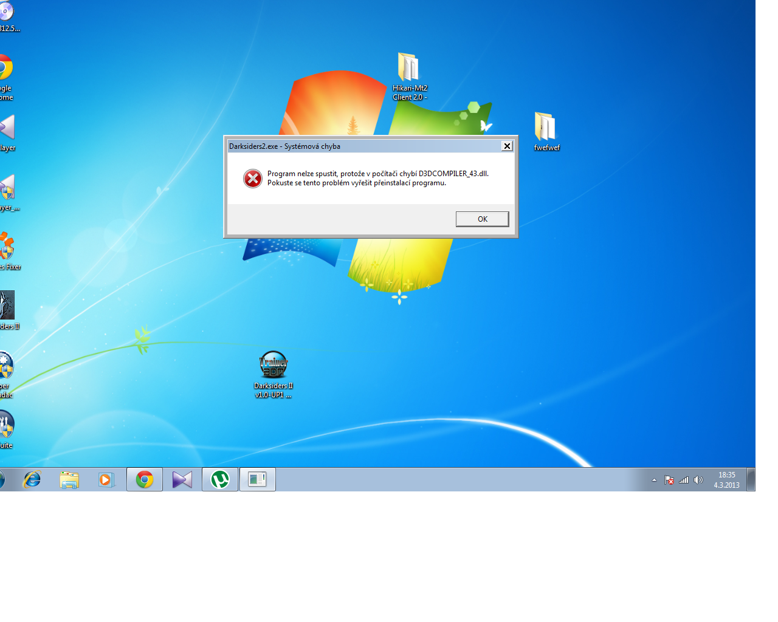Open the purple media player taskbar icon
The height and width of the screenshot is (622, 778).
pyautogui.click(x=182, y=479)
